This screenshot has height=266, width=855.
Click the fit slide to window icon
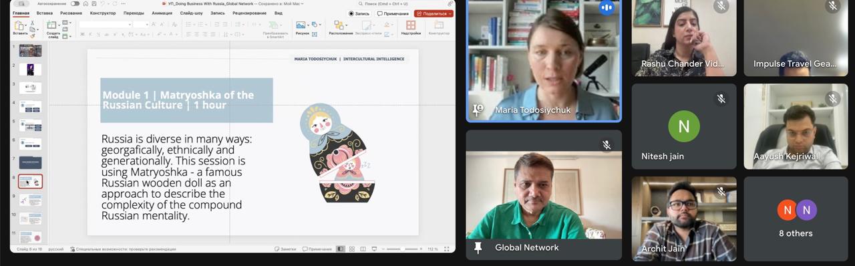pyautogui.click(x=447, y=249)
